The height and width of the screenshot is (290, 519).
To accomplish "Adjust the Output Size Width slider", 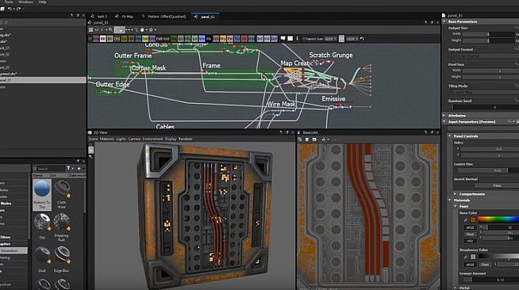I will [489, 34].
